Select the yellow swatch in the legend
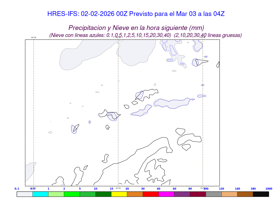280x198 pixels. 119,194
